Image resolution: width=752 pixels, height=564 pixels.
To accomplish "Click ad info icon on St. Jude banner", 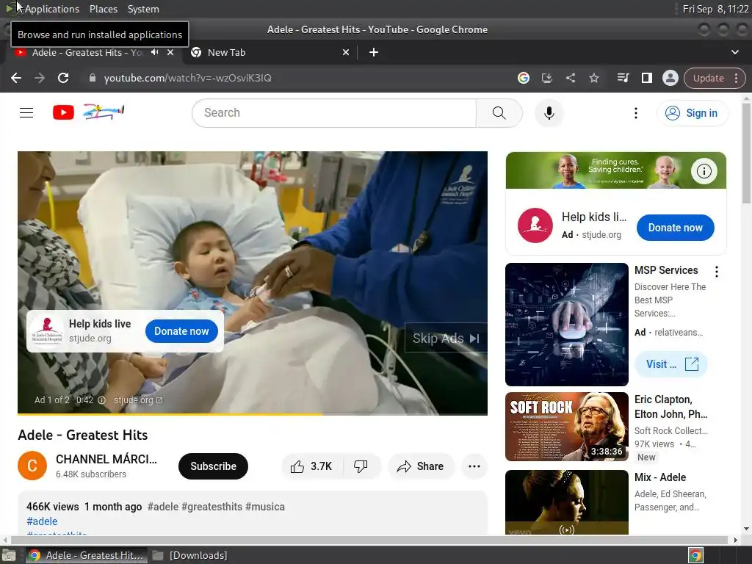I will pos(704,170).
